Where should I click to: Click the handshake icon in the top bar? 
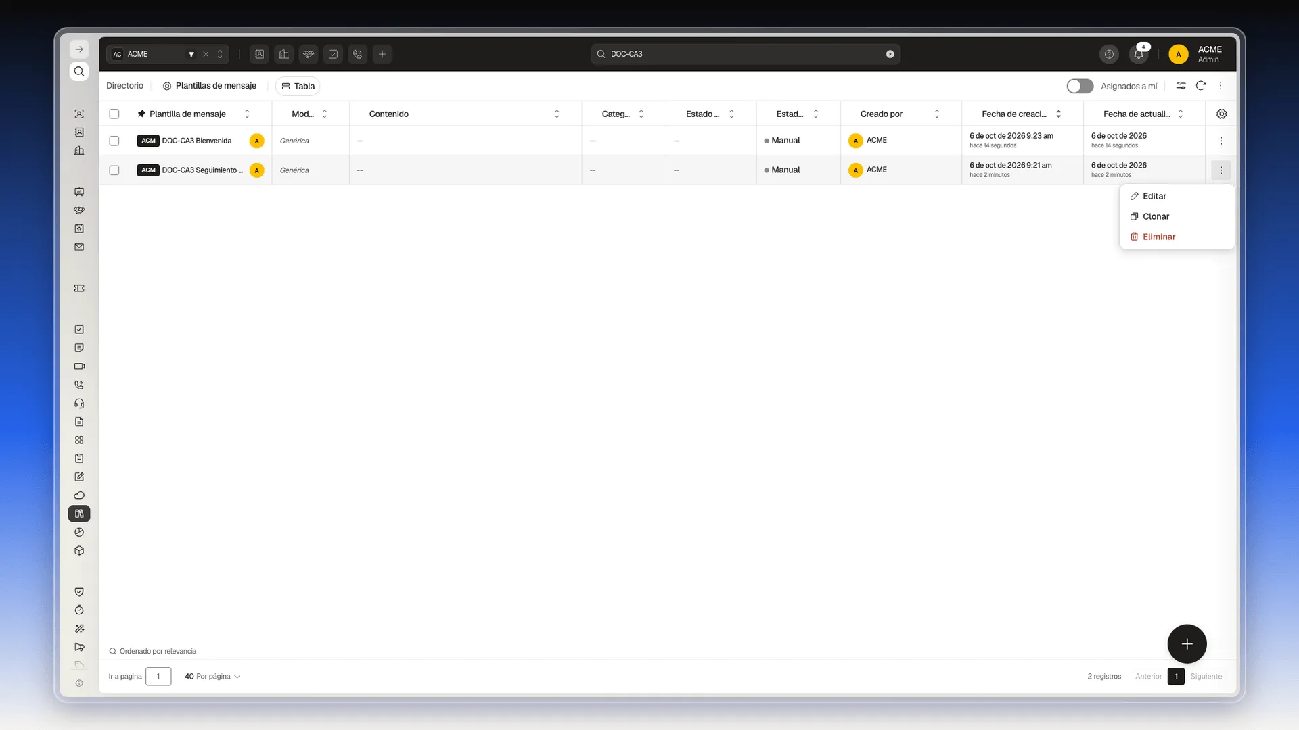(x=309, y=54)
